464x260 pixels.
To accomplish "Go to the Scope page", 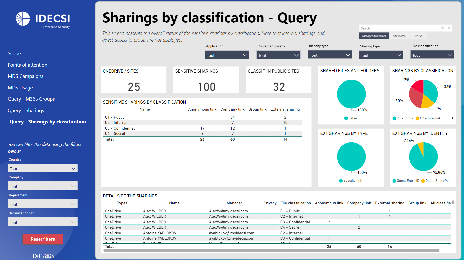I will (14, 53).
